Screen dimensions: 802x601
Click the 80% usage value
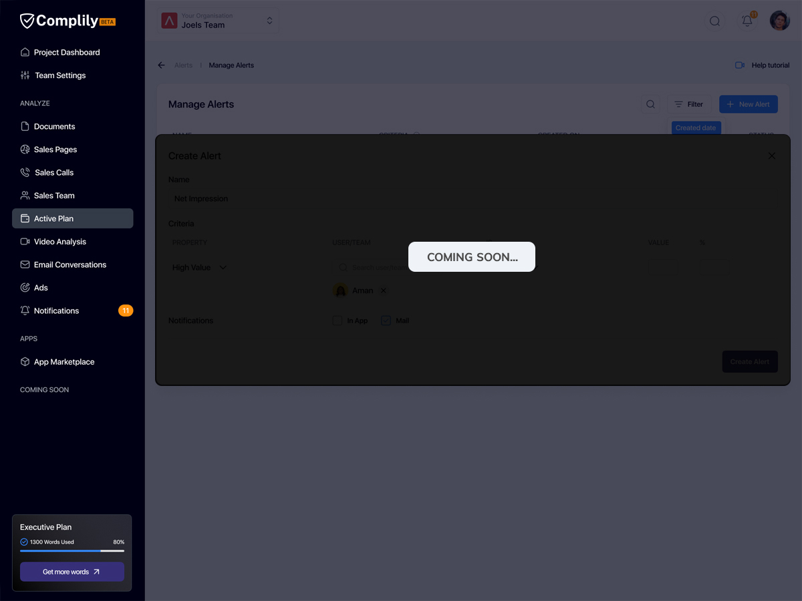[x=118, y=542]
